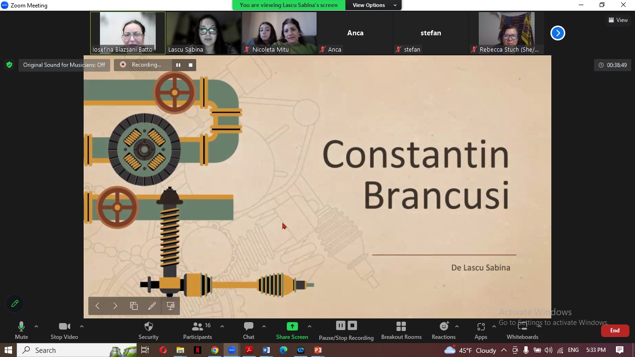Viewport: 635px width, 357px height.
Task: Select the slide pen tool icon
Action: coord(152,306)
